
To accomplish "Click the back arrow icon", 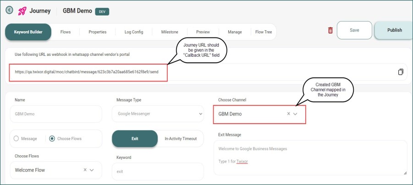I will (9, 10).
